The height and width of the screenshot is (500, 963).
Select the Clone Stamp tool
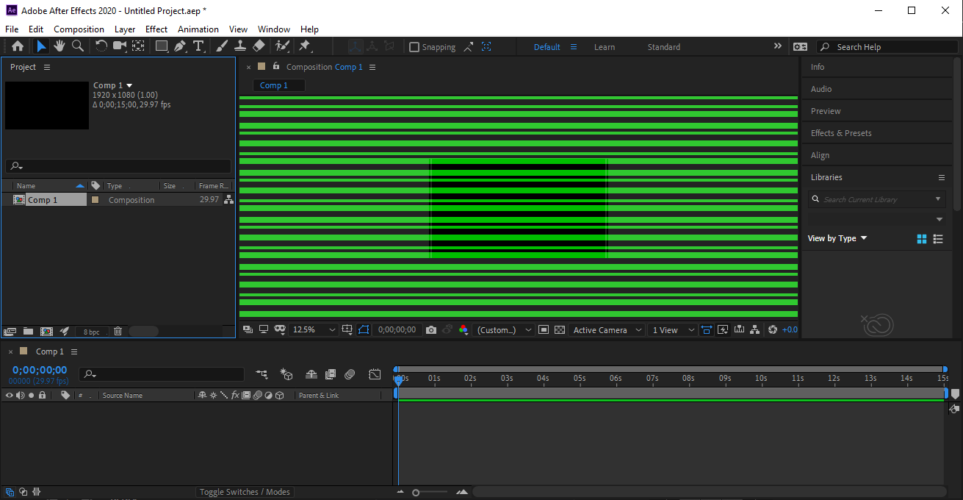240,46
